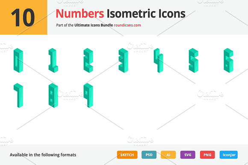Pick the isometric number 4 icon
248x165 pixels.
pyautogui.click(x=158, y=60)
